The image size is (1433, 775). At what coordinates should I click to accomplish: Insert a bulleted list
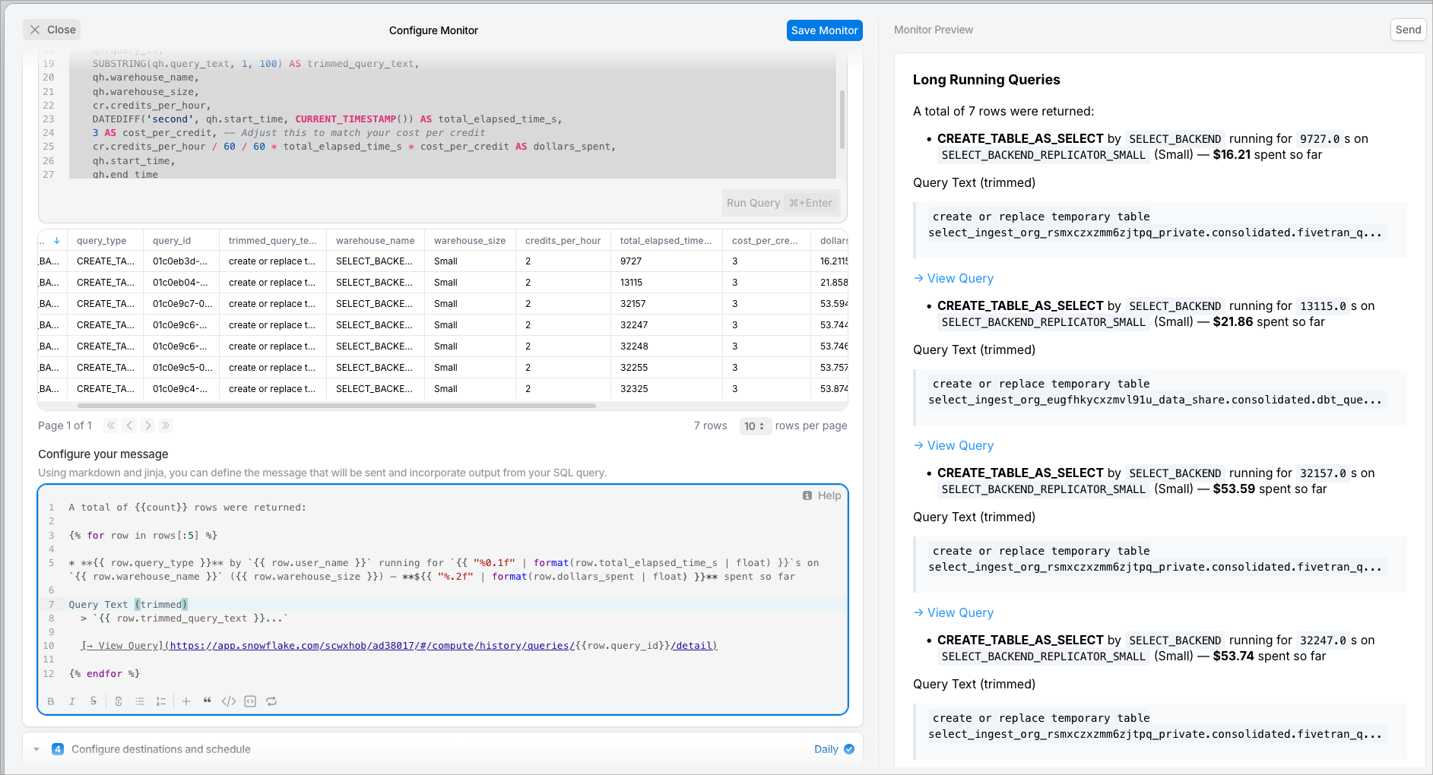(140, 701)
